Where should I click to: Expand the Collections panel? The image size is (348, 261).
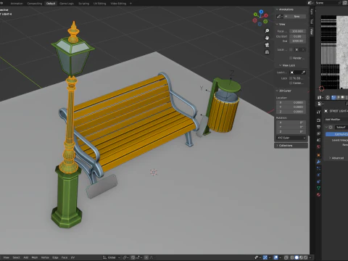point(277,146)
